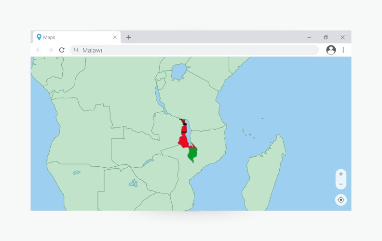
Task: Click Lake Victoria on the map
Action: (x=179, y=73)
